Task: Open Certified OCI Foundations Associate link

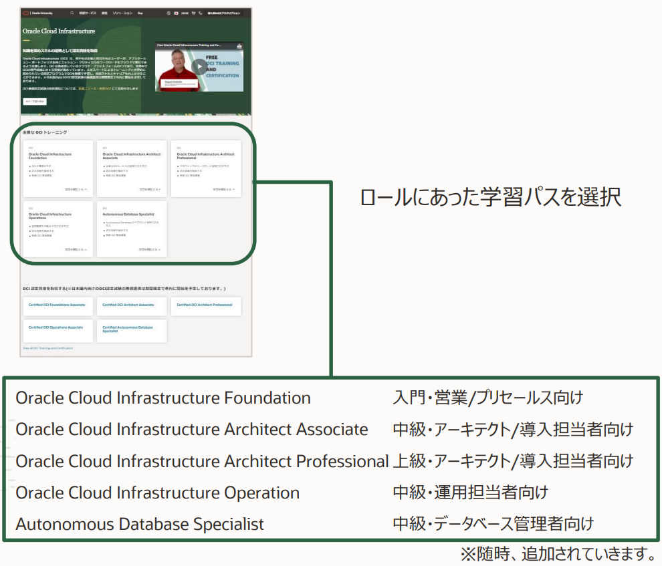Action: point(57,305)
